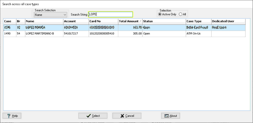
Task: Sort by the Case column header
Action: click(10, 21)
